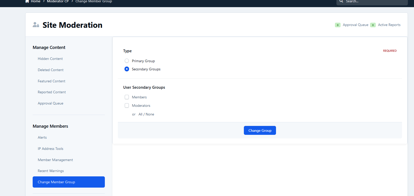Screen dimensions: 414x196
Task: Open Deleted Content in sidebar
Action: click(51, 70)
